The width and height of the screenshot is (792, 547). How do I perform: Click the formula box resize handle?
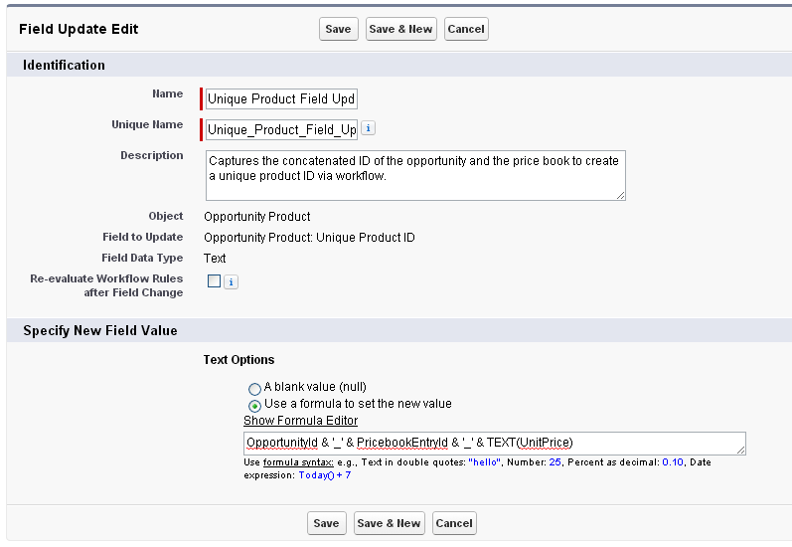[740, 450]
